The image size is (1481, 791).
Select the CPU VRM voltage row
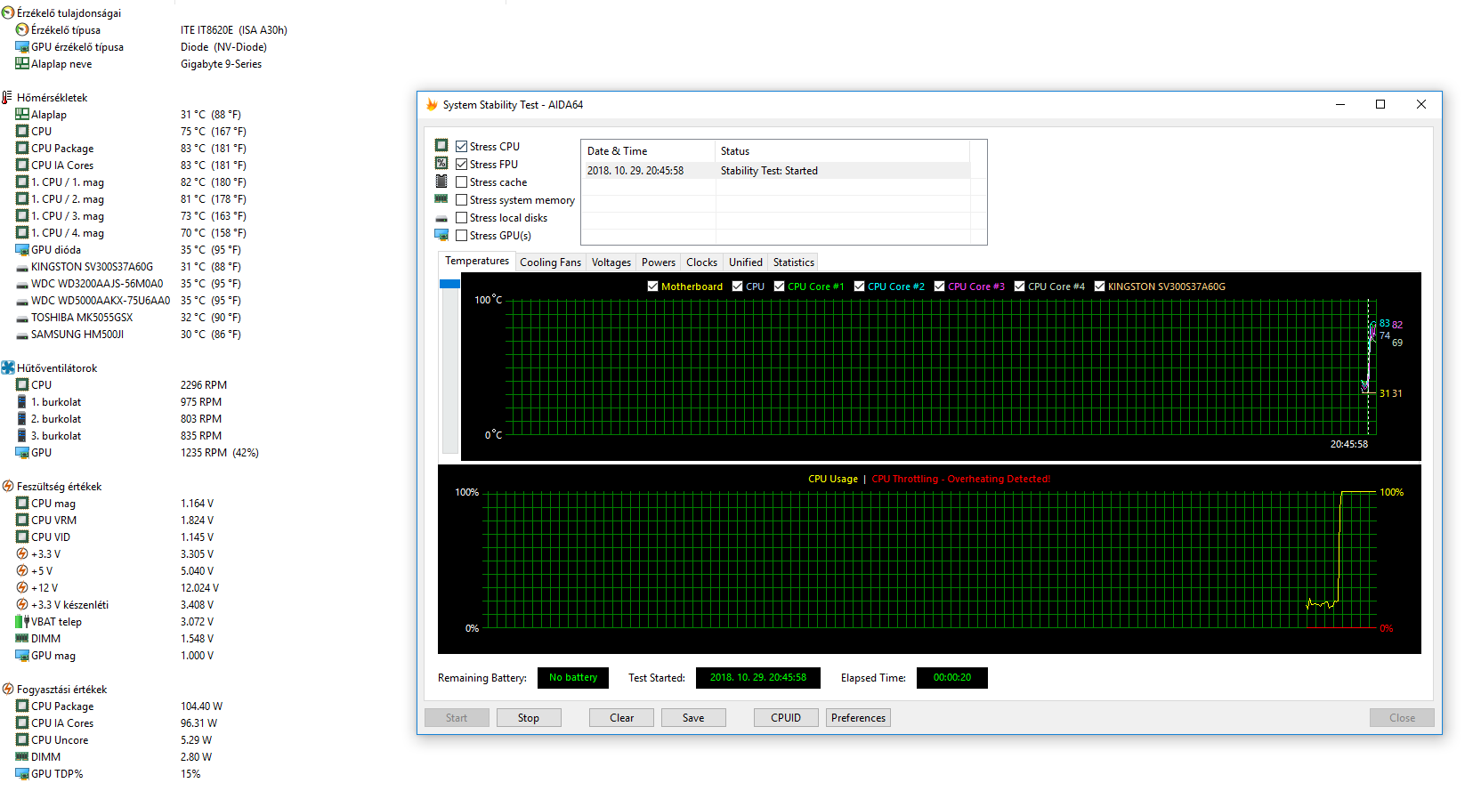pos(116,521)
